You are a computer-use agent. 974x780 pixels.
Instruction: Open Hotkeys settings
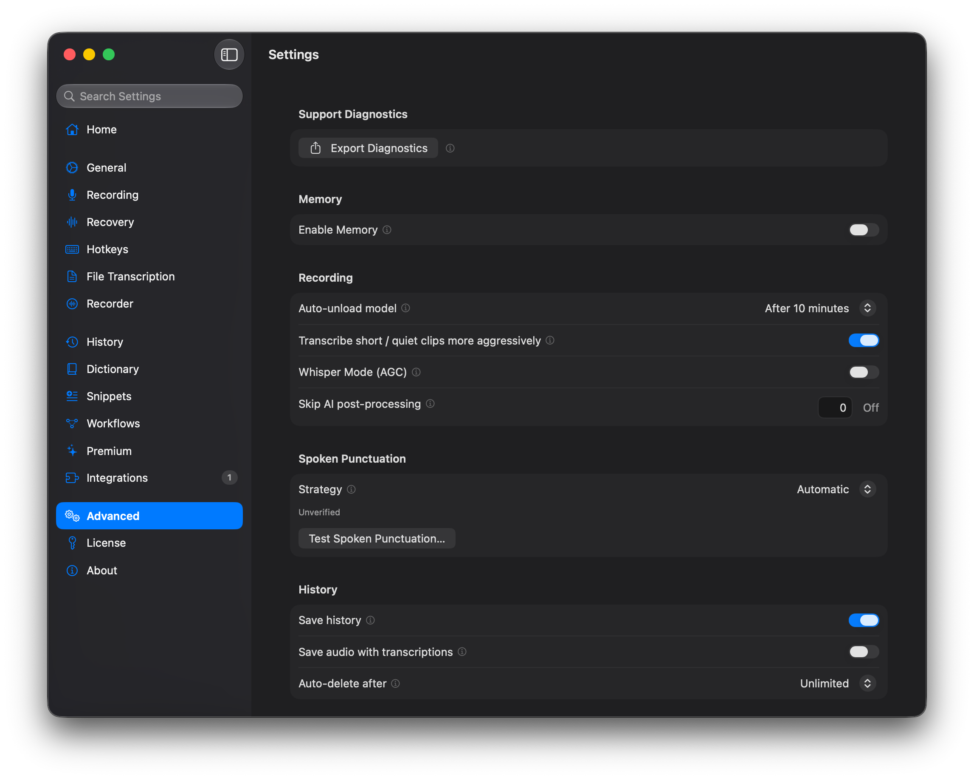[x=149, y=249]
